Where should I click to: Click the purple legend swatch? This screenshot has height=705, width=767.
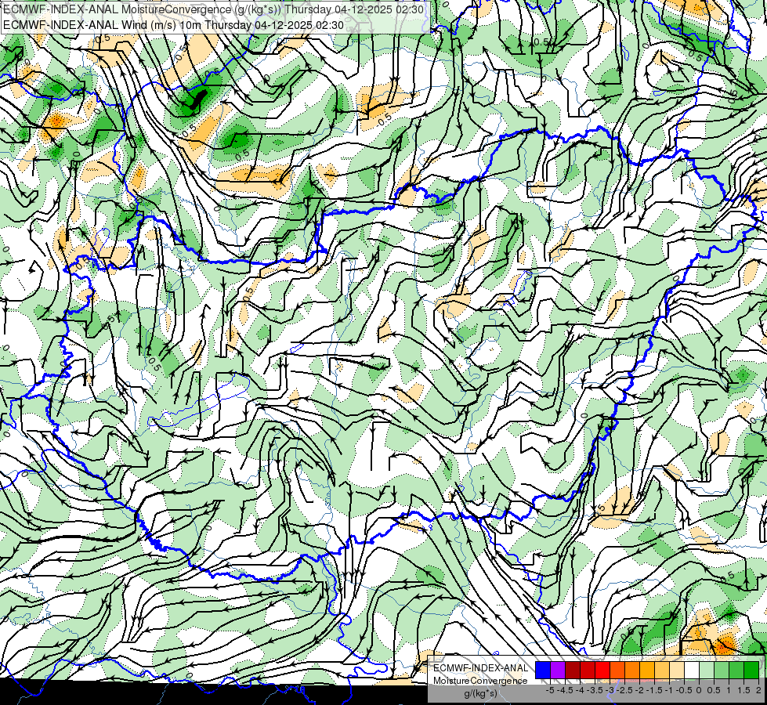[x=558, y=670]
